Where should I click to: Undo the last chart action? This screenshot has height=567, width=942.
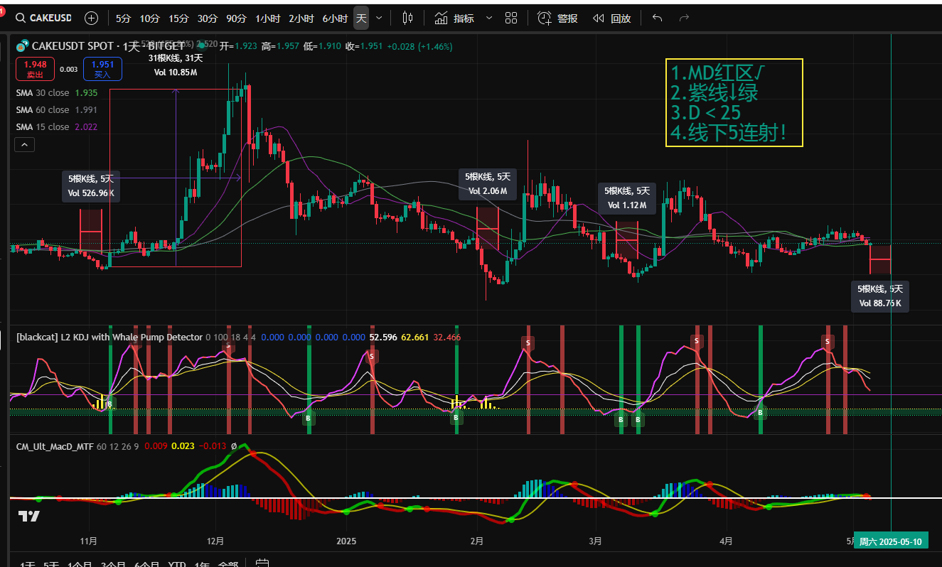click(657, 18)
